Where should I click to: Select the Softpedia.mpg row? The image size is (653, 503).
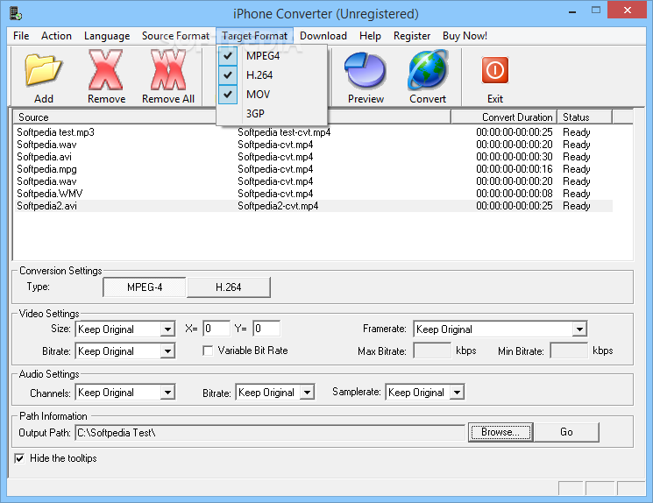[314, 169]
